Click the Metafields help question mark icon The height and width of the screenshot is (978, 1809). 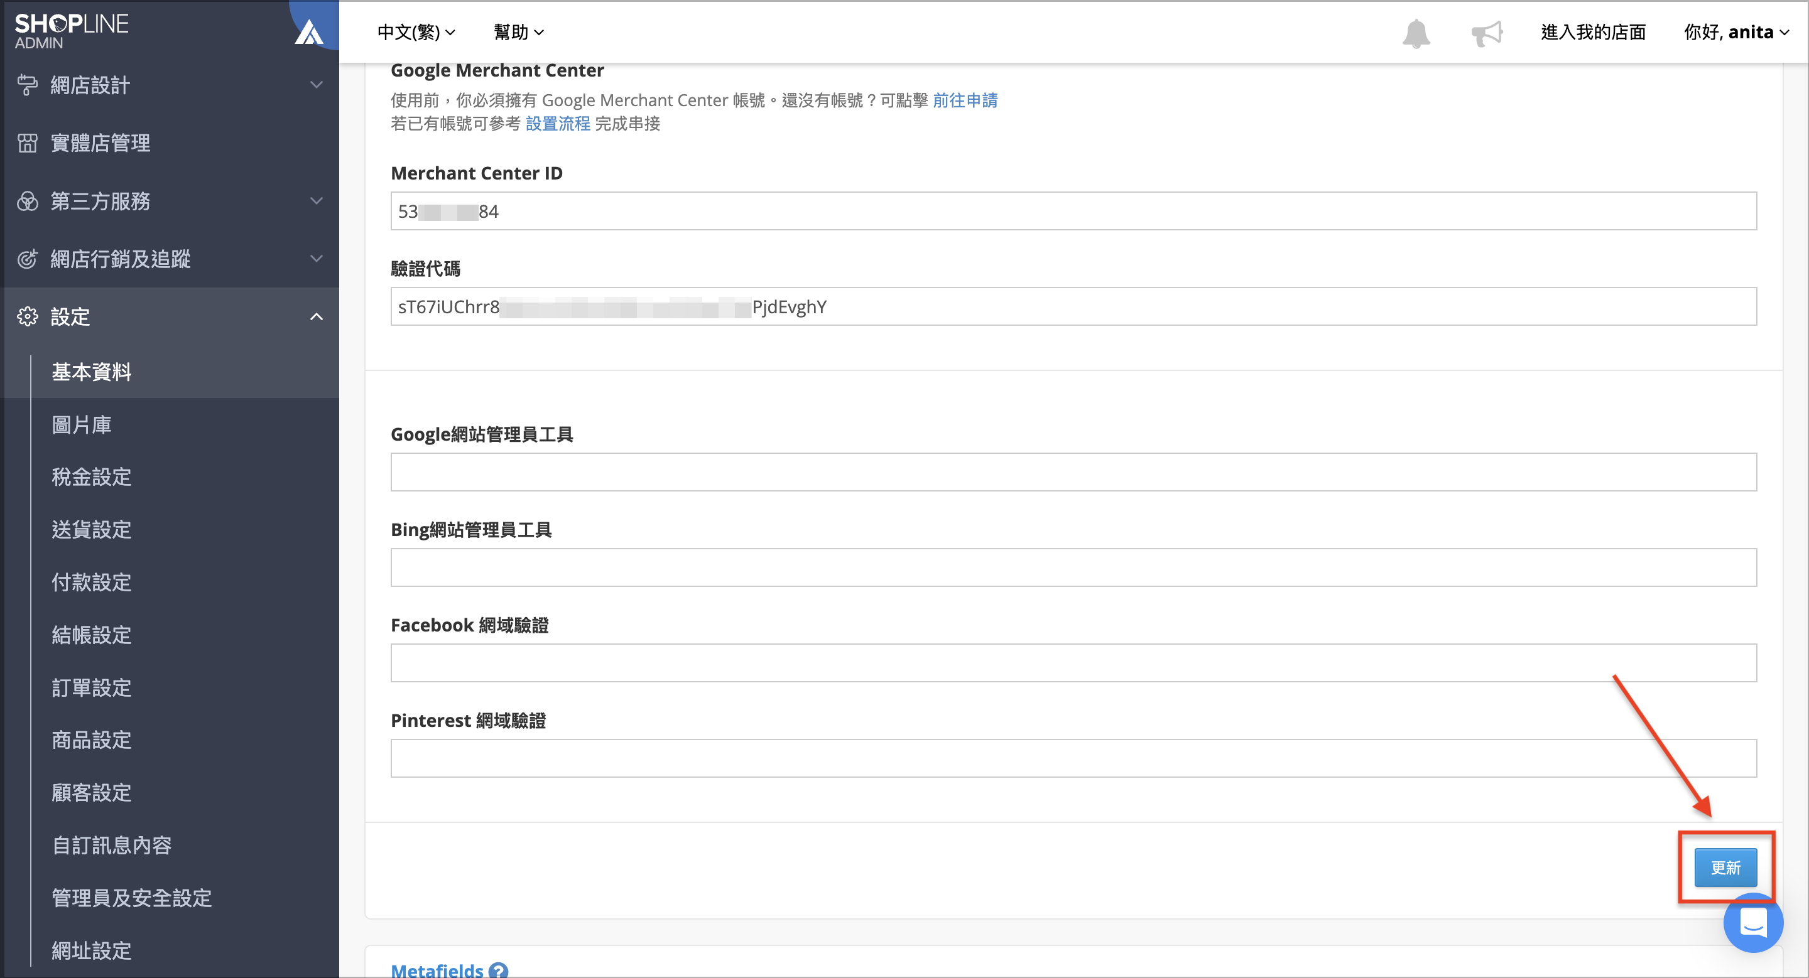point(498,970)
